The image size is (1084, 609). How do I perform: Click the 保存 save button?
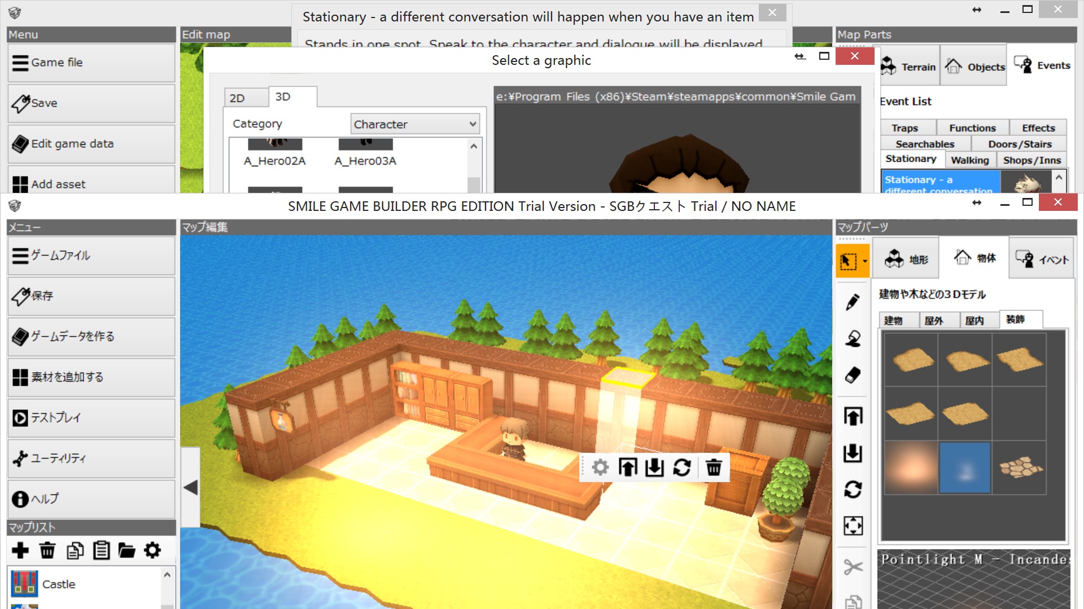pyautogui.click(x=91, y=296)
